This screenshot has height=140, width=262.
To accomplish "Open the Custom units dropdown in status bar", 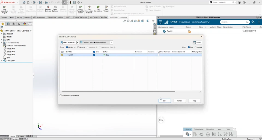I will click(255, 139).
